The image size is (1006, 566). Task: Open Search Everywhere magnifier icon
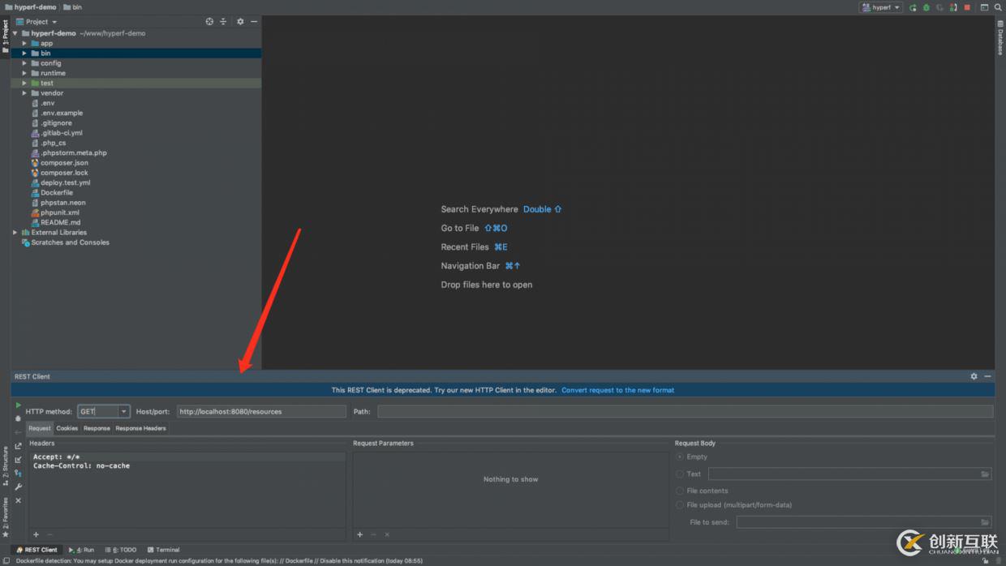[999, 7]
